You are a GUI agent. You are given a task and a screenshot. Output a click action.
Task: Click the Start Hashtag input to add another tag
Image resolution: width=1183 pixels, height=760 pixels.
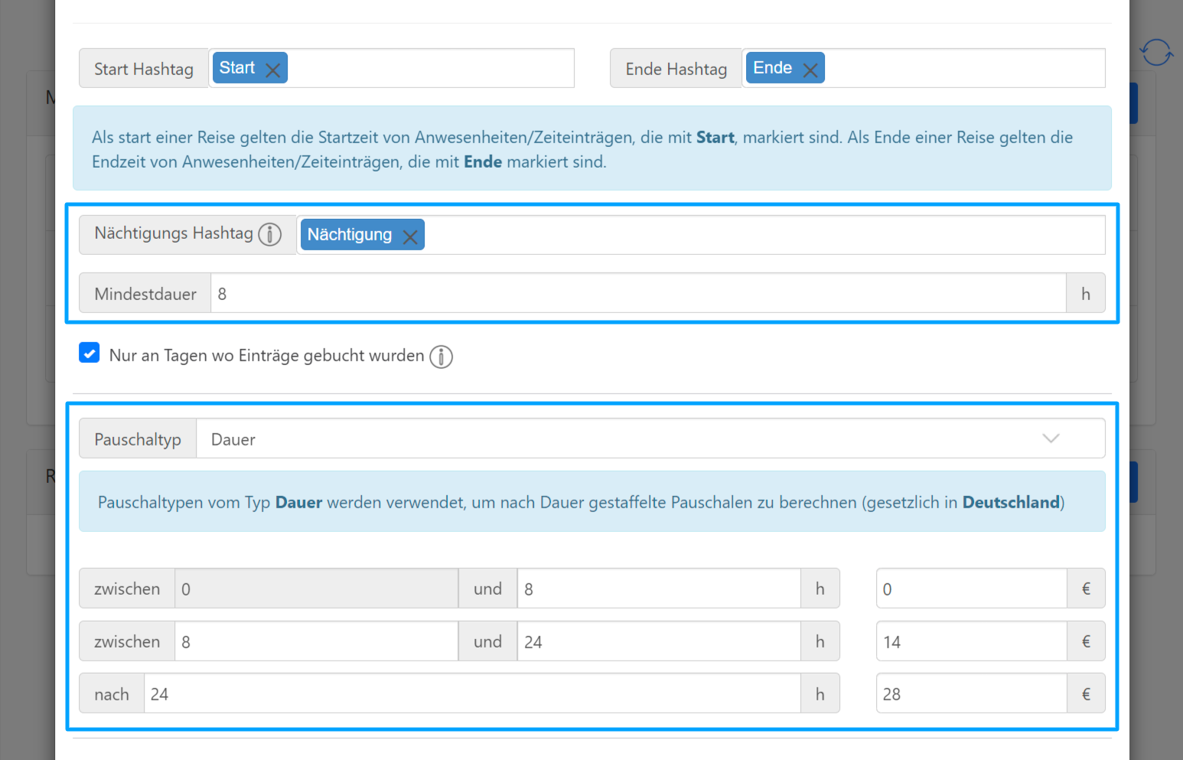pyautogui.click(x=429, y=68)
